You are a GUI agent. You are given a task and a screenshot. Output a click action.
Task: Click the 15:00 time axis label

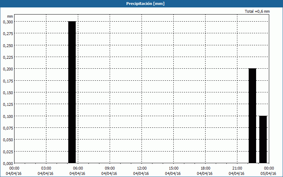(x=173, y=169)
